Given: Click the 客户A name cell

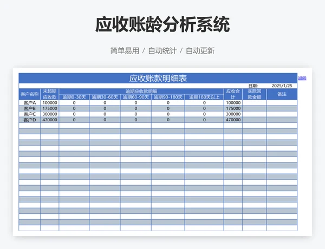Looking at the screenshot, I should pos(29,103).
